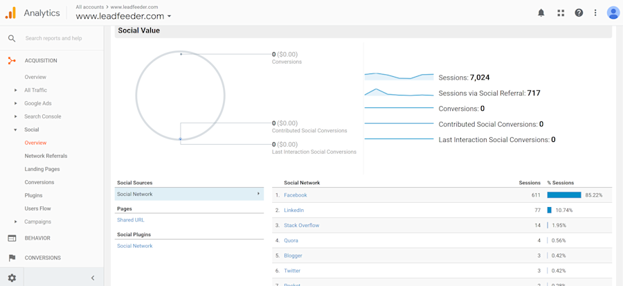Click the LinkedIn 10.74% sessions bar
The width and height of the screenshot is (623, 286).
[549, 210]
